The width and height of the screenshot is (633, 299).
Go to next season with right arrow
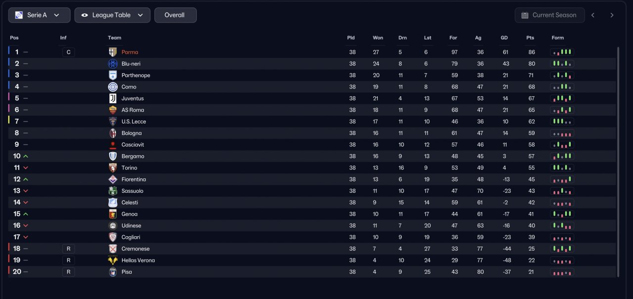coord(612,15)
